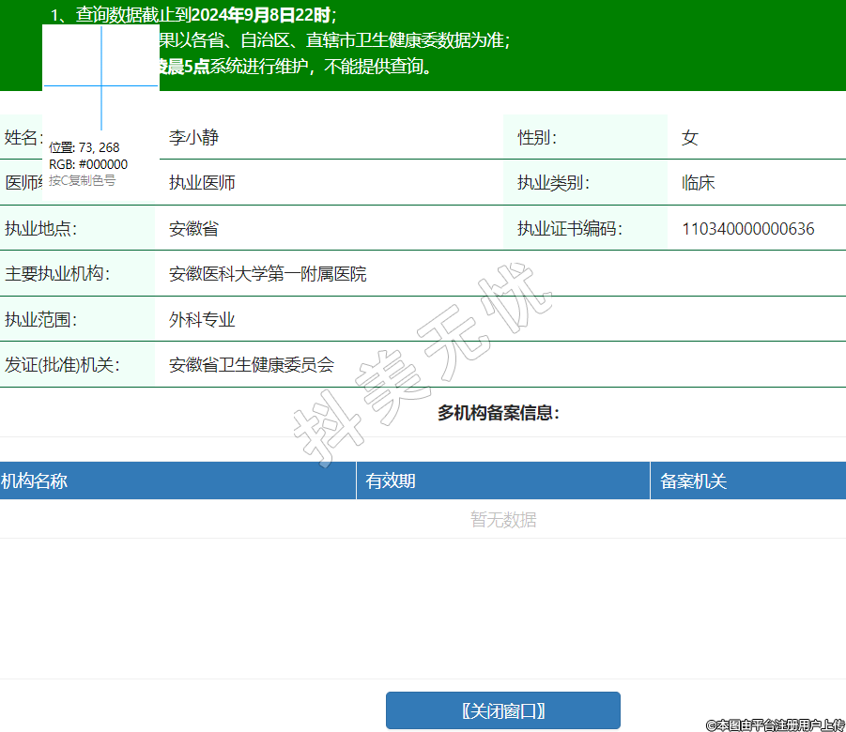
Task: Click the query data cutoff date notice
Action: point(193,15)
